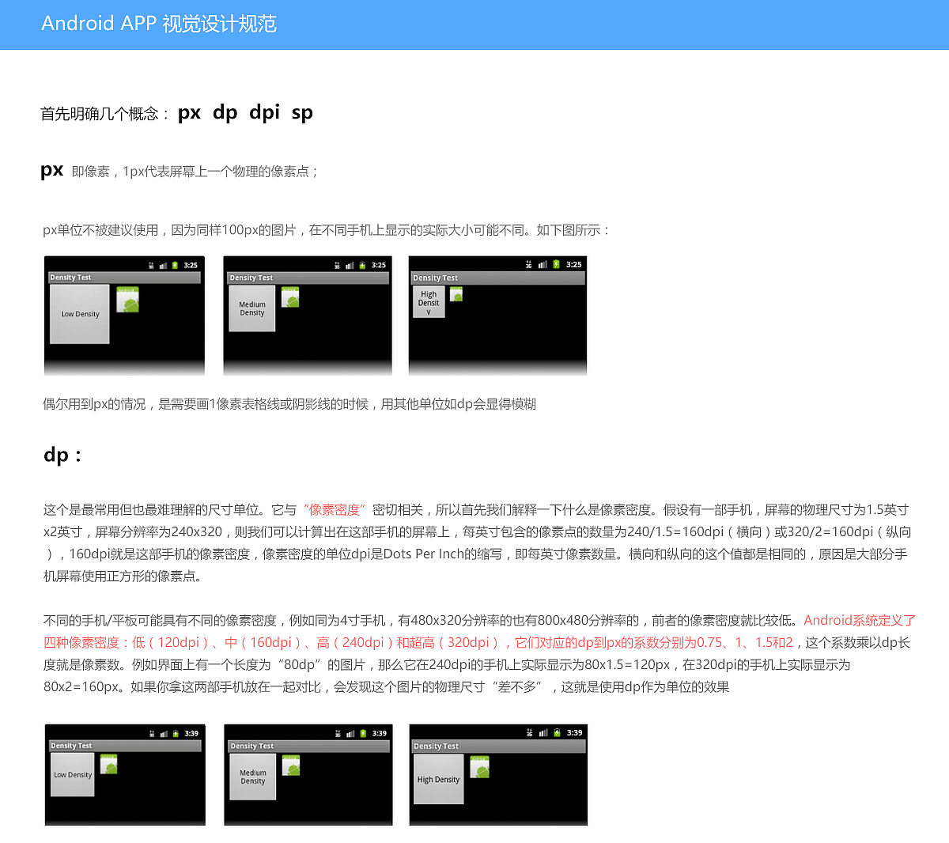
Task: Click the line starting 'x2英寸，屏幕分辨率为240x320'
Action: point(478,532)
